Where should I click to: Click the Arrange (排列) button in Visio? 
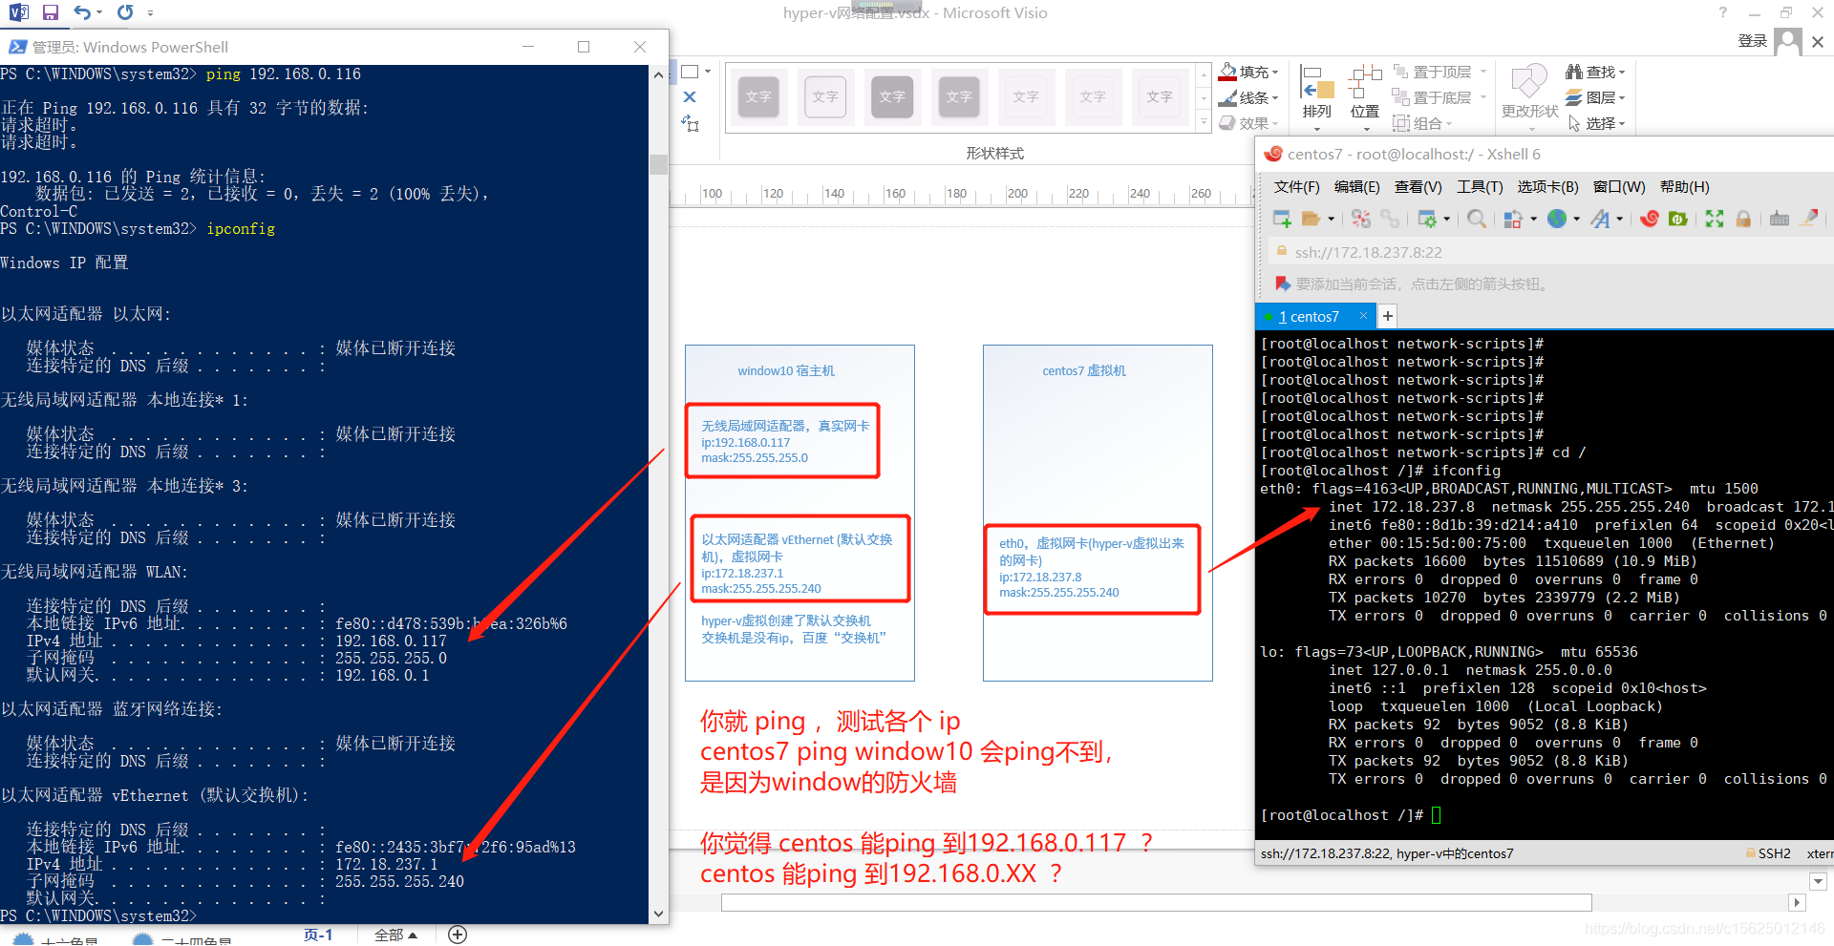pyautogui.click(x=1316, y=98)
